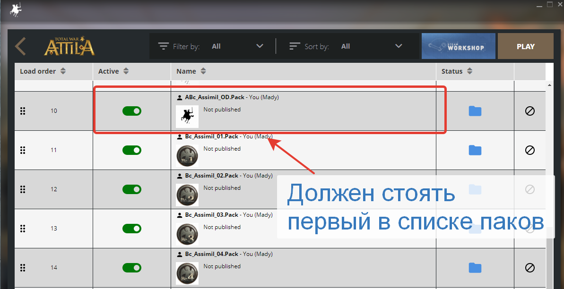Click 'Not published' under Bc_Assimil_03.Pack
Image resolution: width=564 pixels, height=289 pixels.
pyautogui.click(x=222, y=227)
